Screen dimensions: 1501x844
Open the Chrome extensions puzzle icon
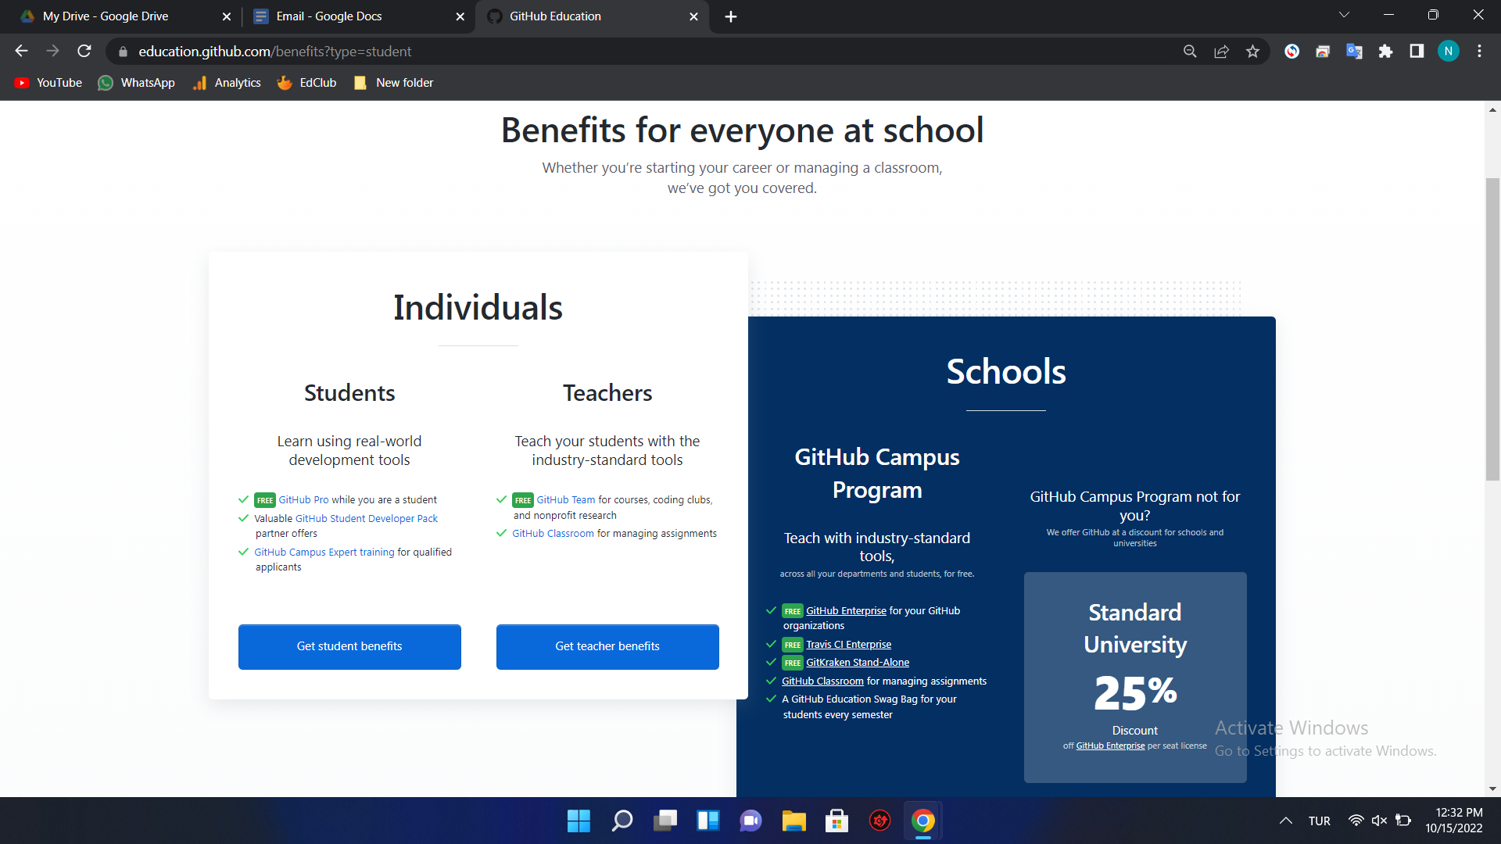[1385, 52]
